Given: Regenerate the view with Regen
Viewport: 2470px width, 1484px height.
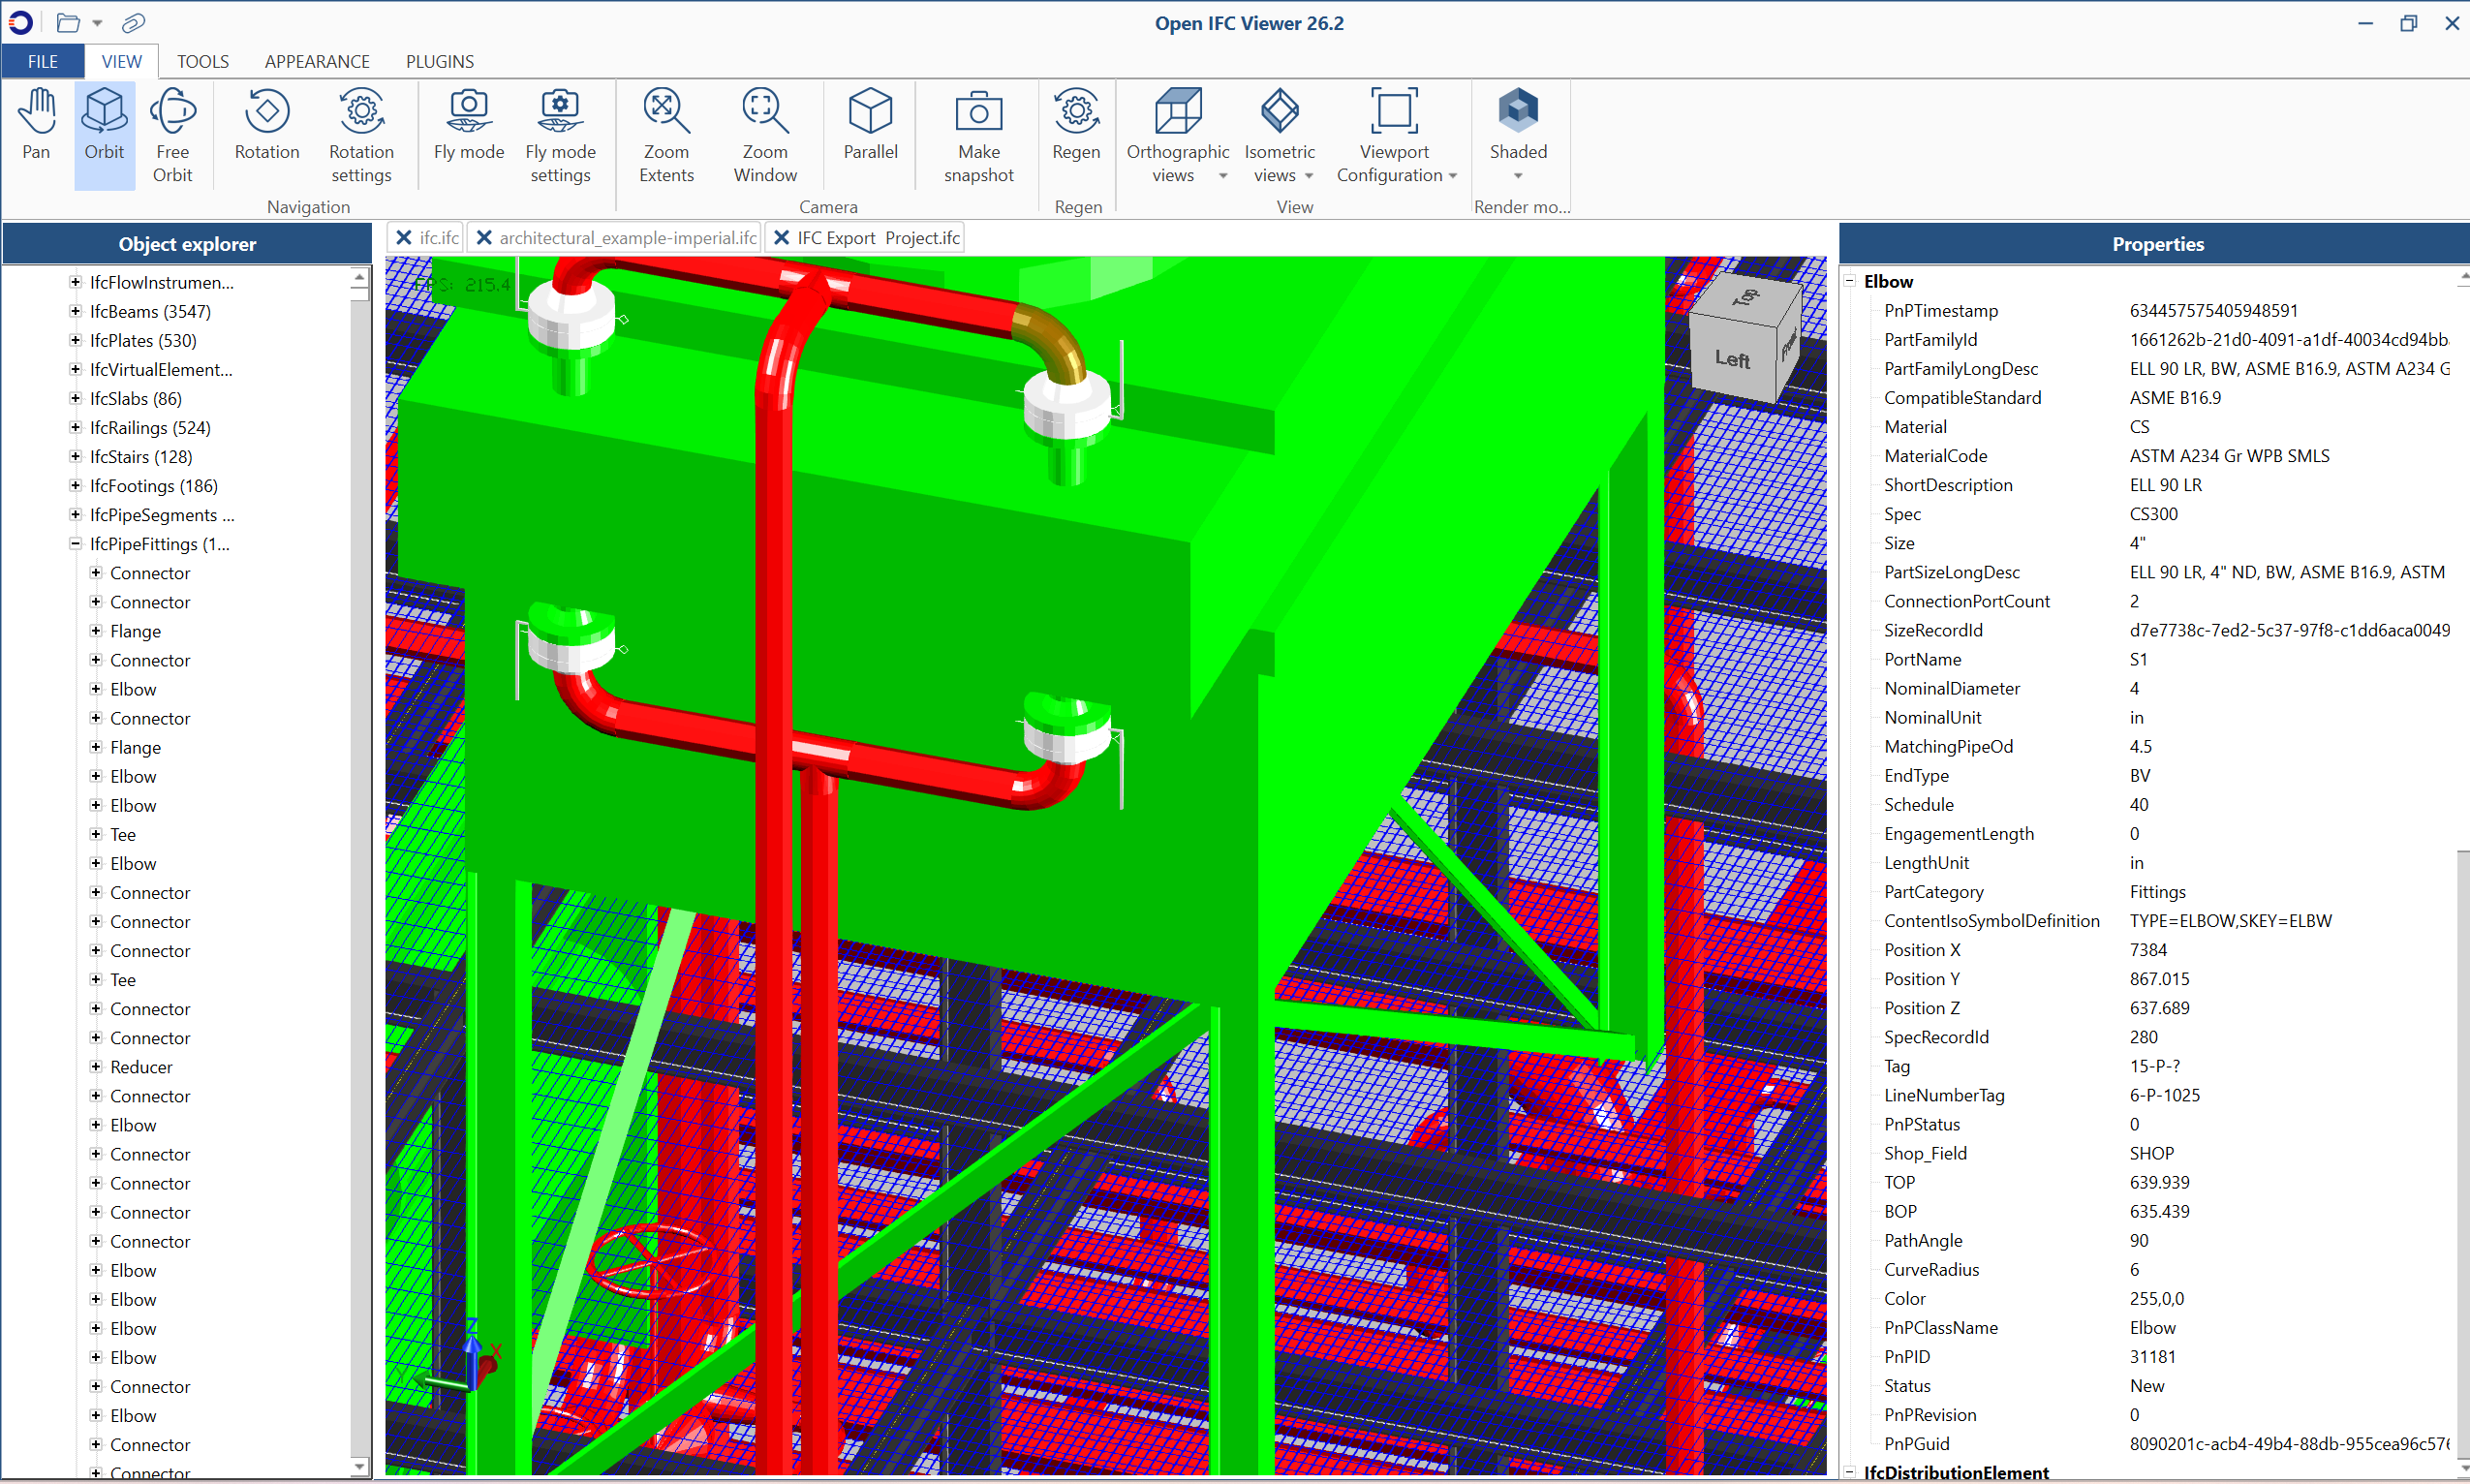Looking at the screenshot, I should [x=1076, y=127].
